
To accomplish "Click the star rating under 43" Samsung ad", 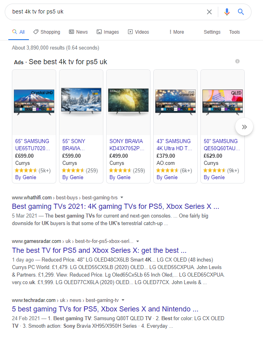I will [x=168, y=170].
